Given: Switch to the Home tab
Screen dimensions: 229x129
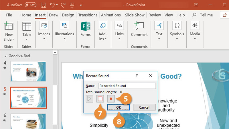Looking at the screenshot, I should [25, 15].
